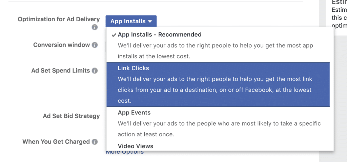Click info icon under Optimization for Ad Delivery
This screenshot has height=162, width=347.
pyautogui.click(x=95, y=27)
